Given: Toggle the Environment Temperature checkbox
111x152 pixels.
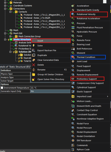Looking at the screenshot, I should tap(2, 88).
